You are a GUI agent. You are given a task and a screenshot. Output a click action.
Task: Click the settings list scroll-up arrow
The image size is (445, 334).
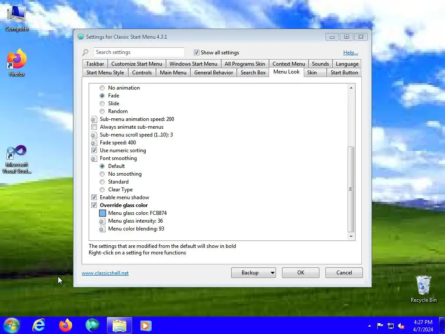351,88
